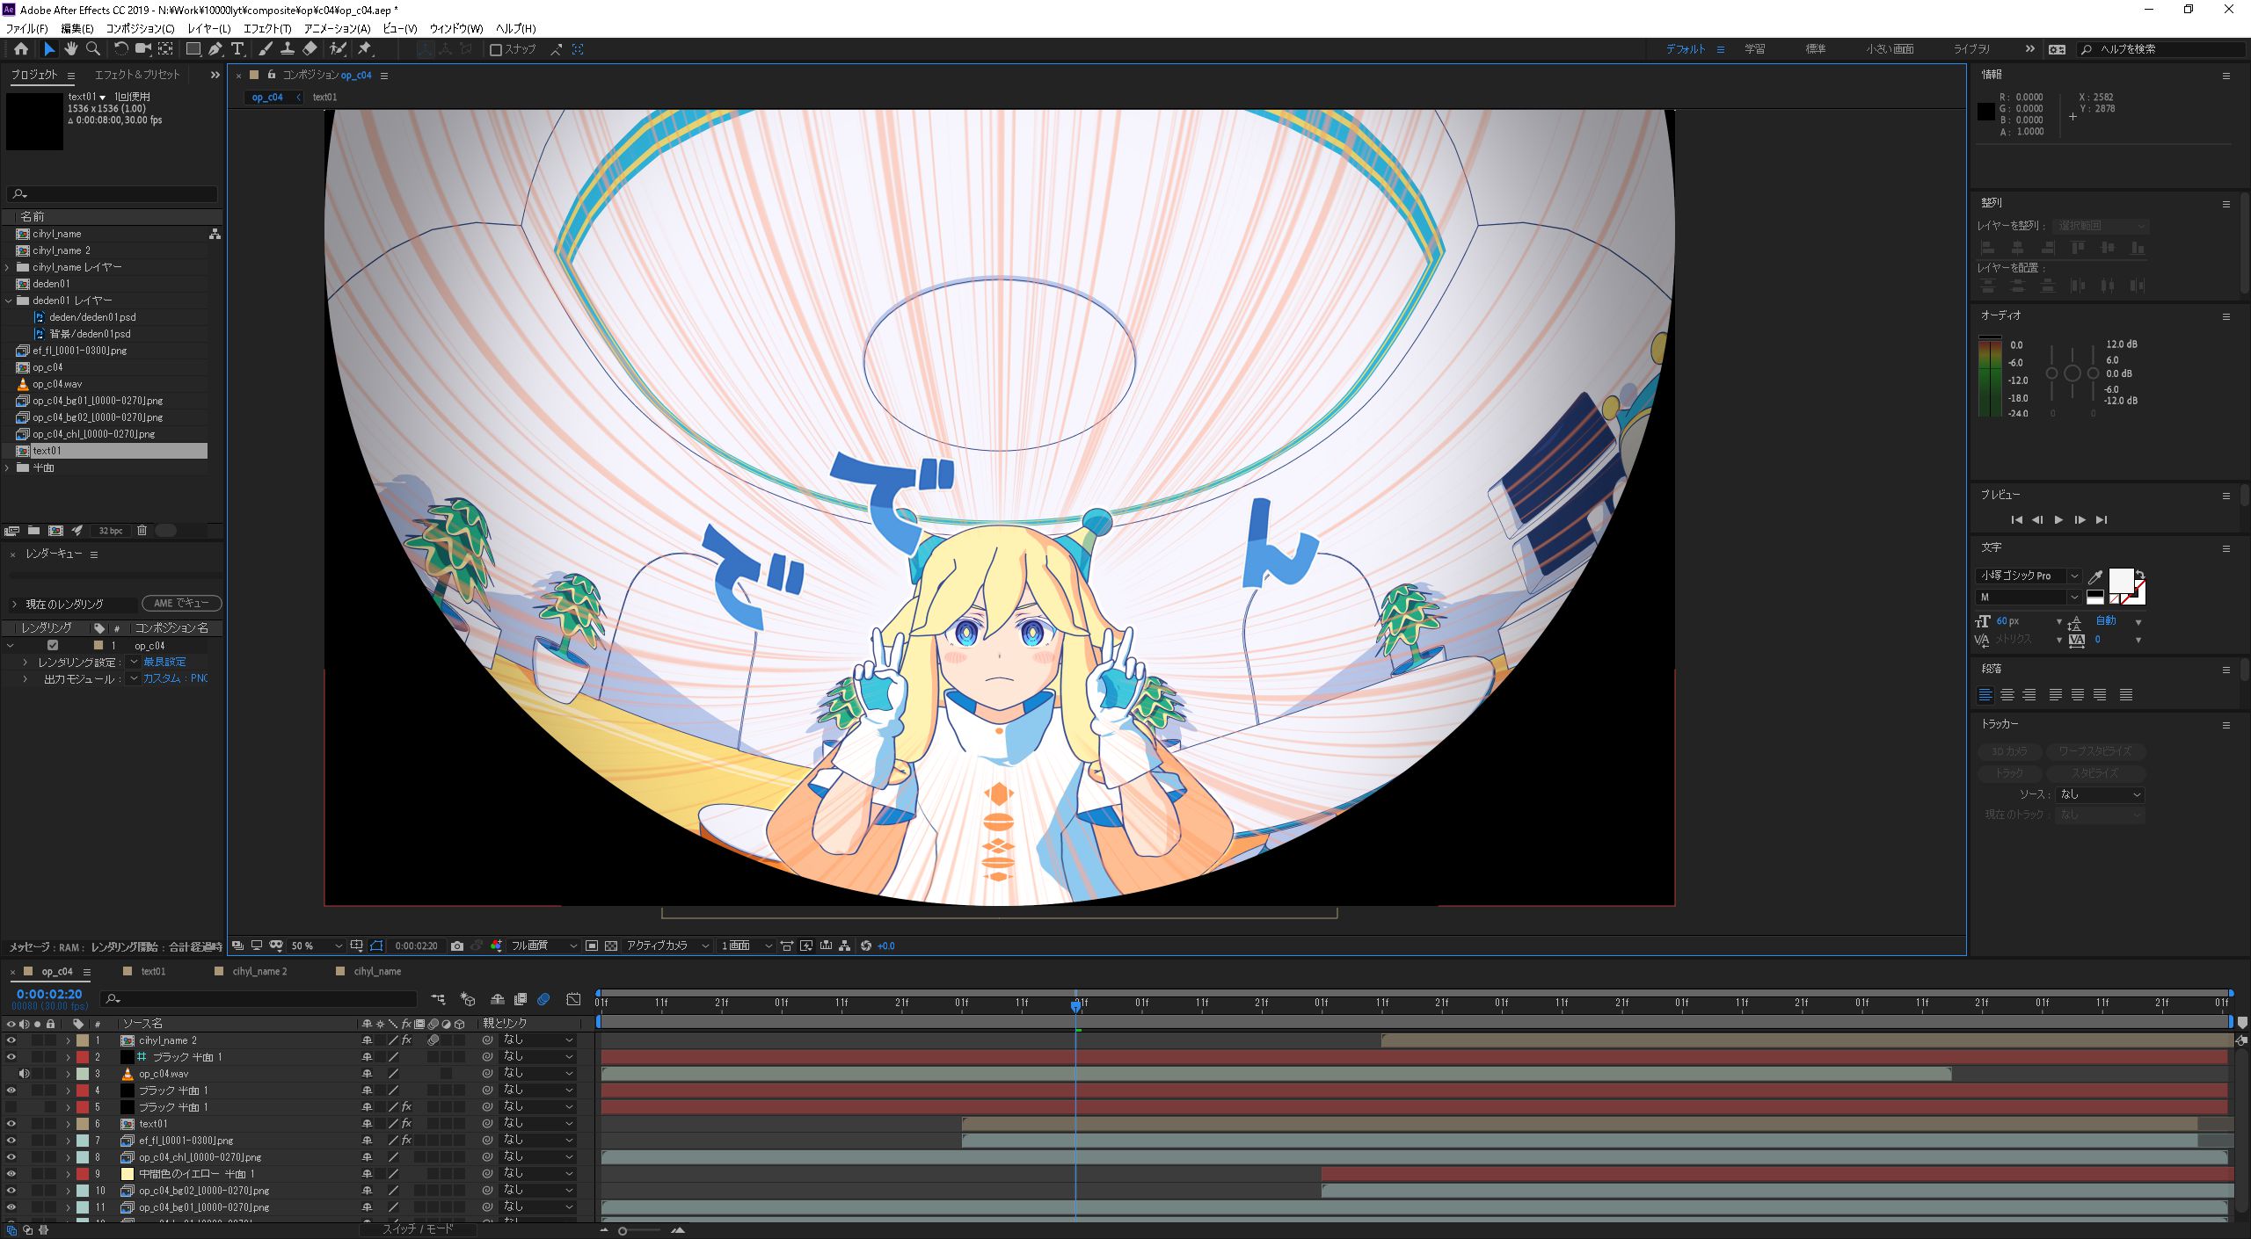2251x1239 pixels.
Task: Open the ファイル(F) menu
Action: tap(27, 28)
